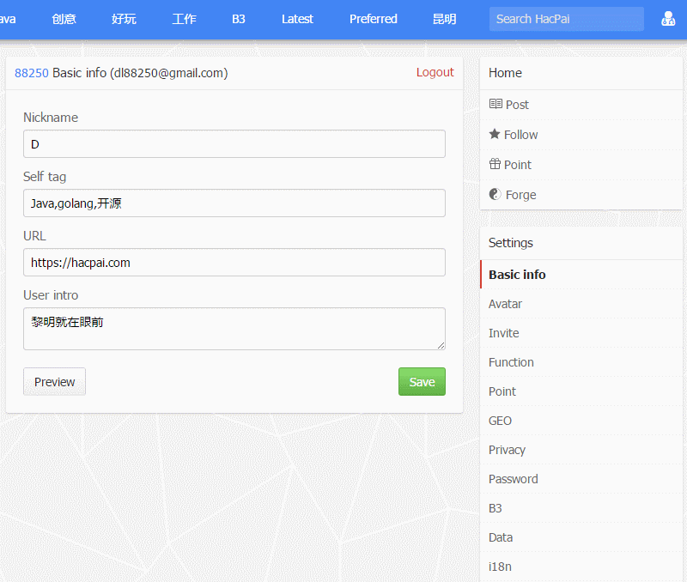Open the Forge link in sidebar

pos(520,195)
